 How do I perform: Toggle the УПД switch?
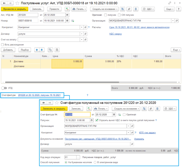4,88
